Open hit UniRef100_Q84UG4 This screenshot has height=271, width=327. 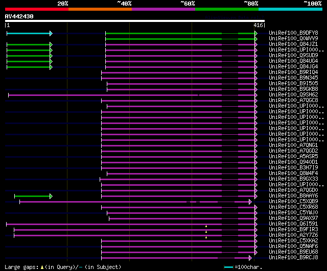click(293, 61)
